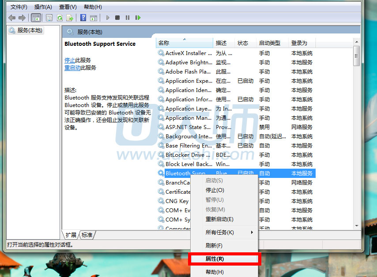Click the 重启动 service link

[72, 68]
